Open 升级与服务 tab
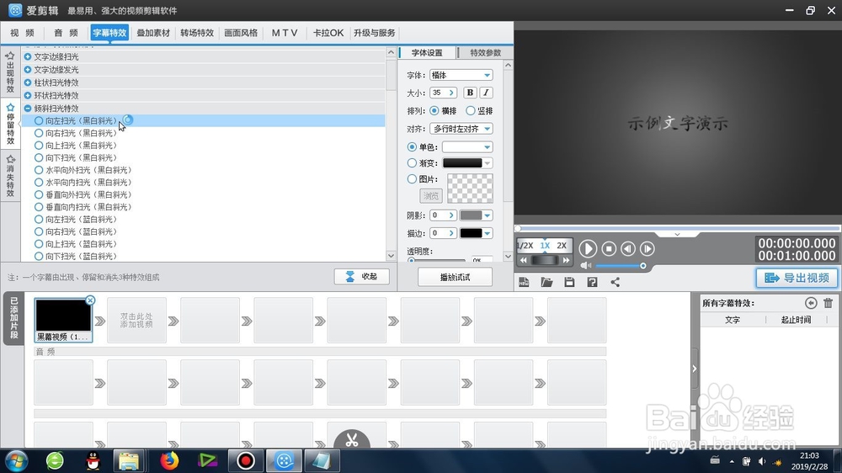This screenshot has width=842, height=473. point(375,33)
